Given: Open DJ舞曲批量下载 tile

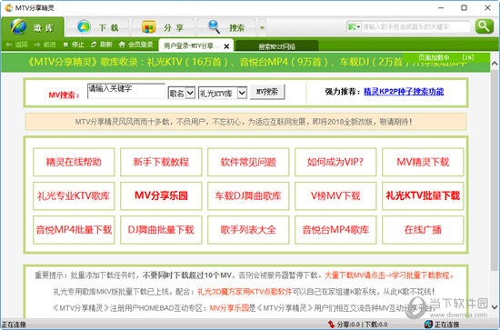Looking at the screenshot, I should tap(161, 230).
